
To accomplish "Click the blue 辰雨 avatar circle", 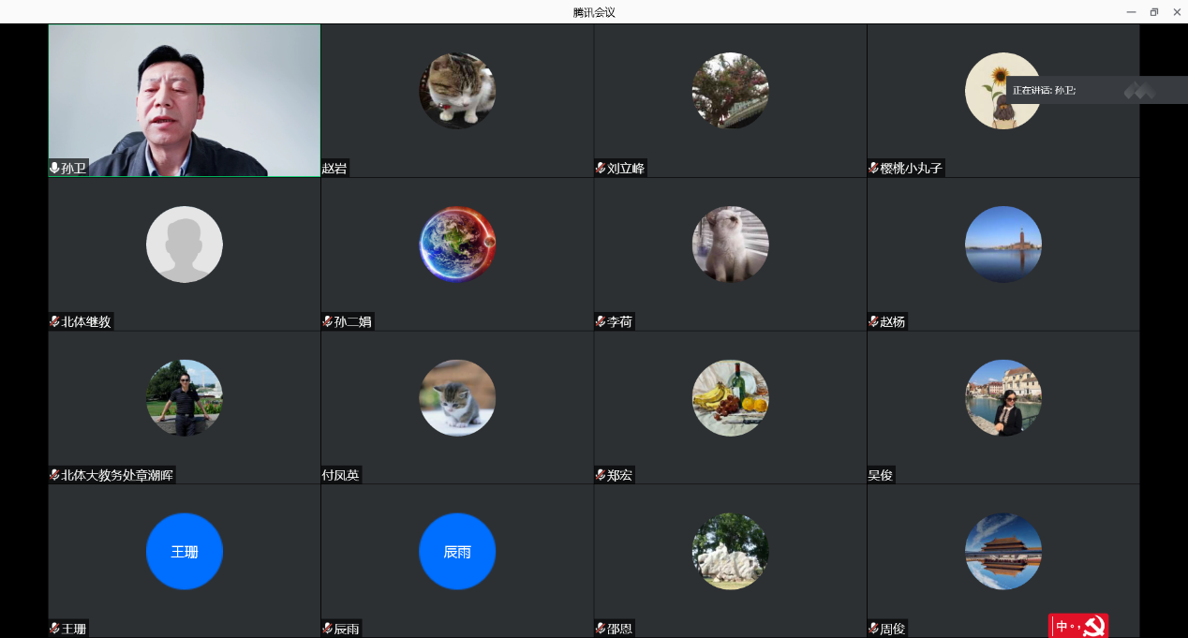I will click(457, 552).
